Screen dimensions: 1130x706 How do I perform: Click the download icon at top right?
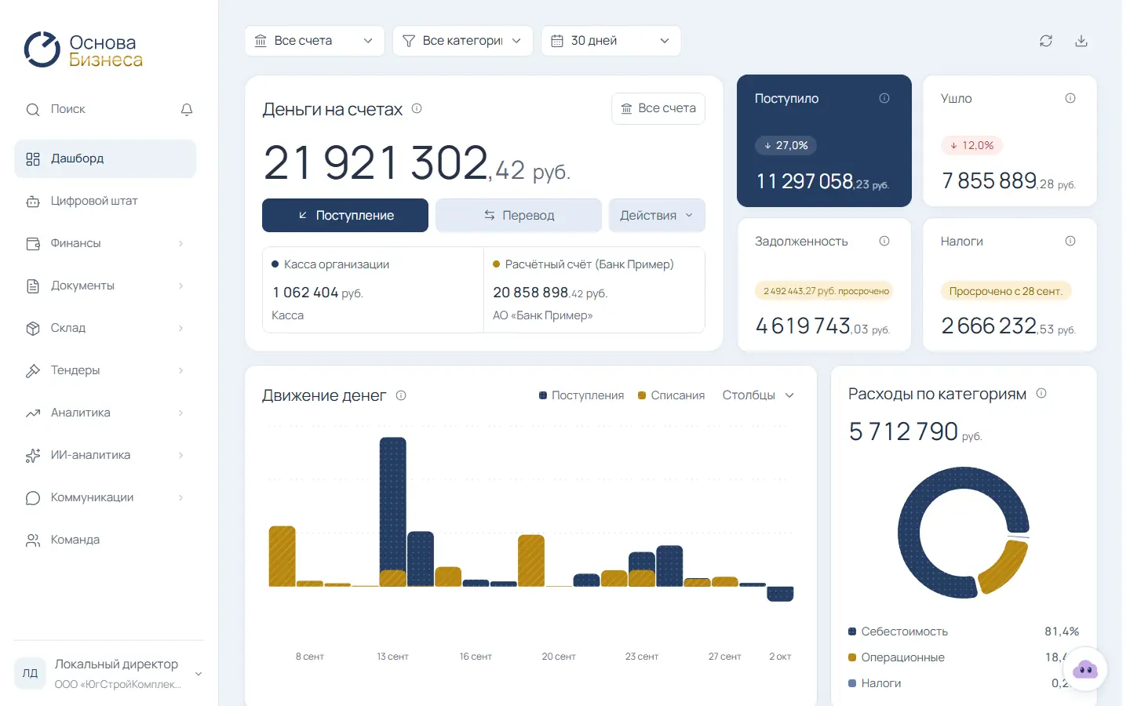[1081, 41]
